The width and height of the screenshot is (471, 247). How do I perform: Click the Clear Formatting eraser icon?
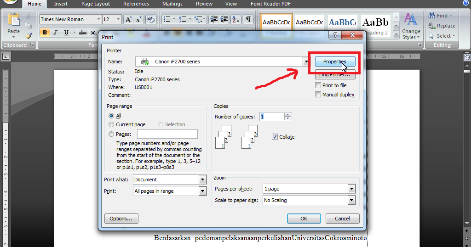[150, 19]
